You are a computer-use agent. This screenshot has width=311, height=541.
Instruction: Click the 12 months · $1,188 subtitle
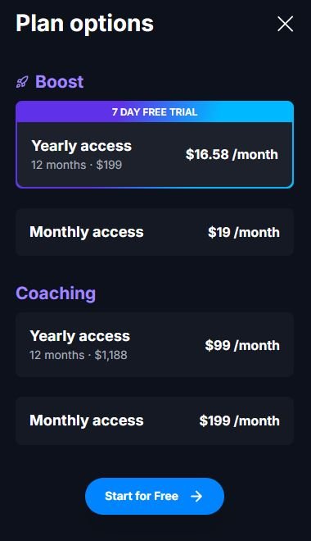click(79, 355)
